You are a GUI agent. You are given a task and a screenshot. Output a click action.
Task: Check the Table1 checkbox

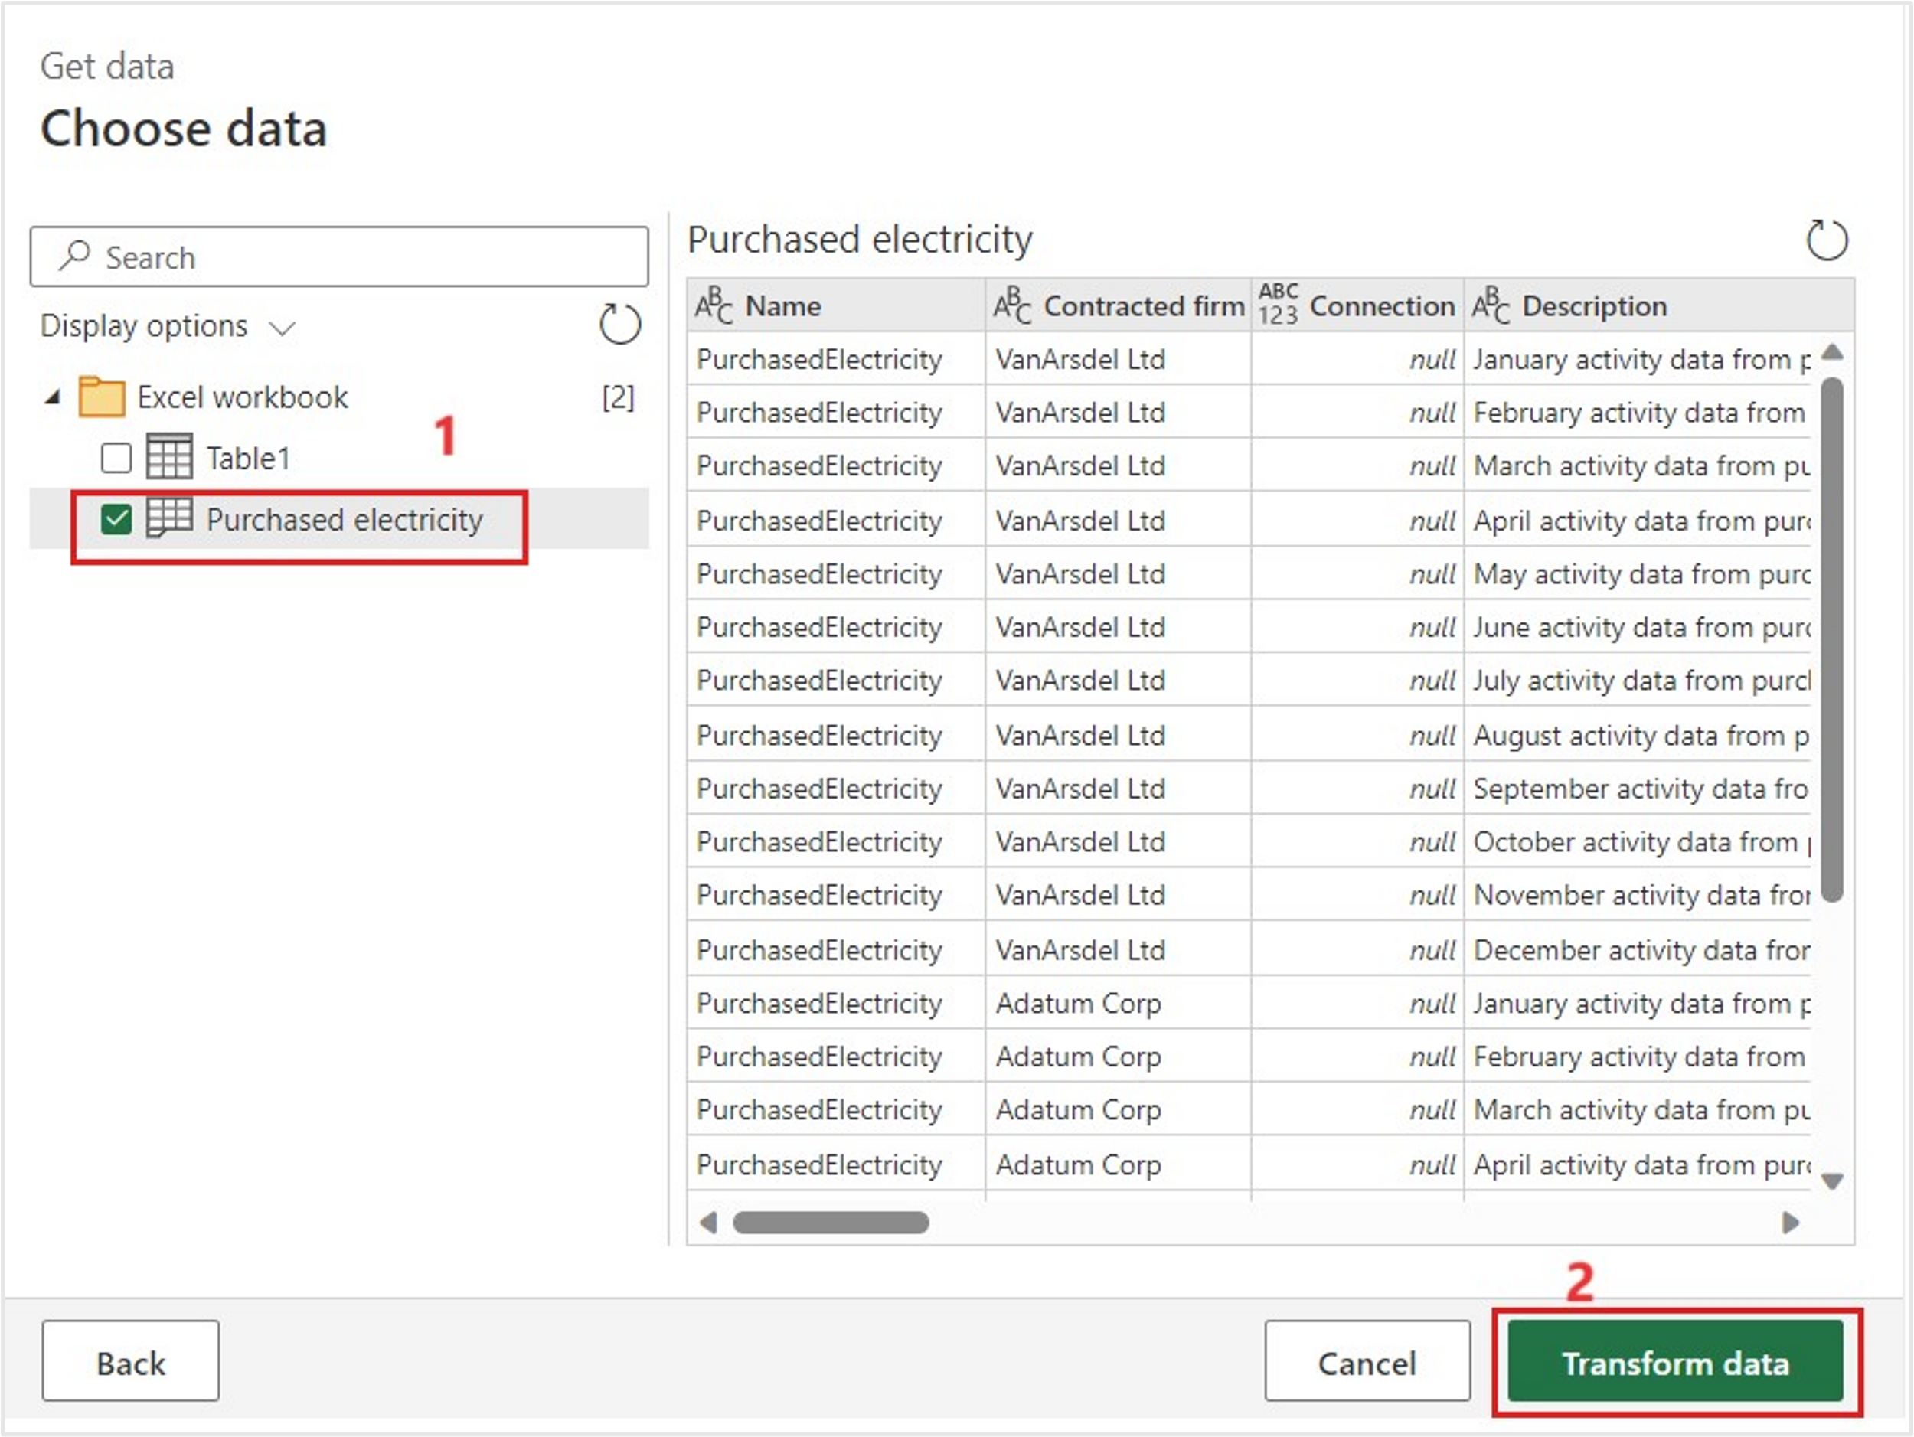click(x=116, y=458)
